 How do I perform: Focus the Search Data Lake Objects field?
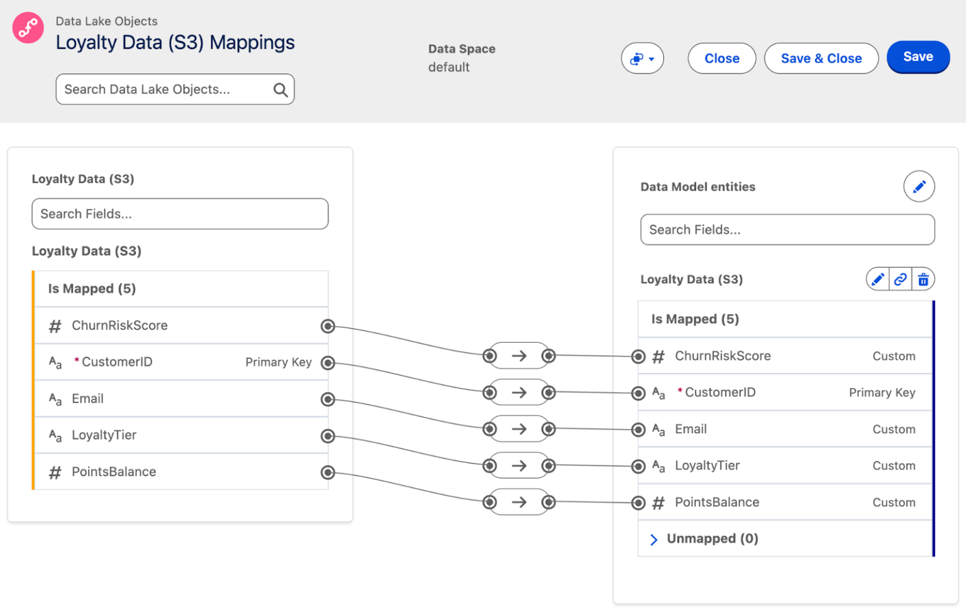[x=175, y=89]
